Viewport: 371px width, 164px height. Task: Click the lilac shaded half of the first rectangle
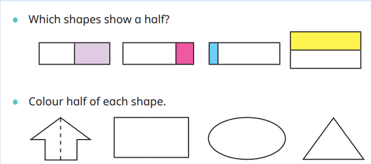92,53
